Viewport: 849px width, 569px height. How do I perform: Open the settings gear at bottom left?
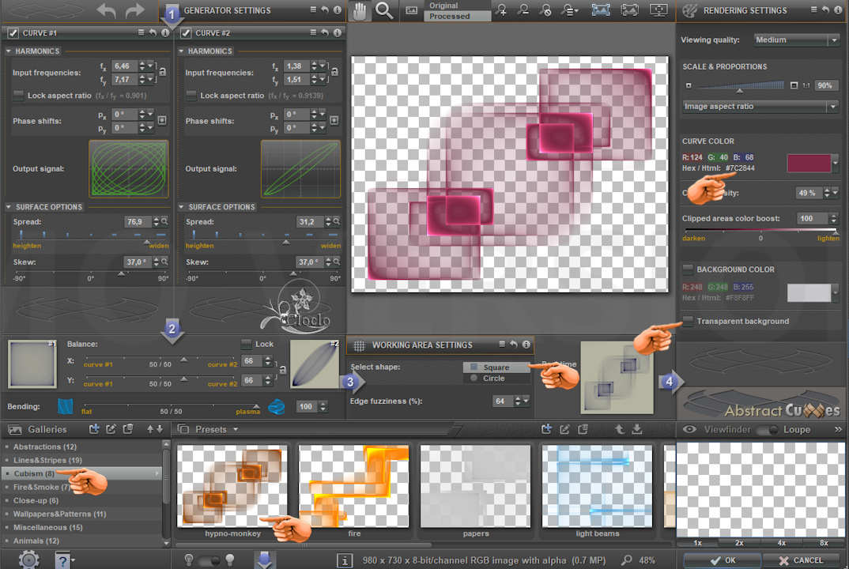tap(28, 560)
